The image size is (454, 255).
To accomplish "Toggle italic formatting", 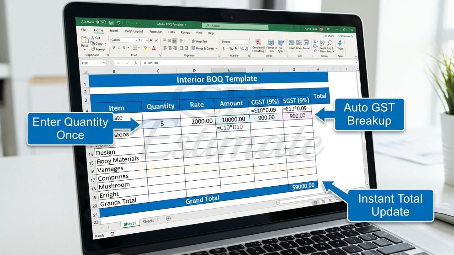I will tap(118, 47).
